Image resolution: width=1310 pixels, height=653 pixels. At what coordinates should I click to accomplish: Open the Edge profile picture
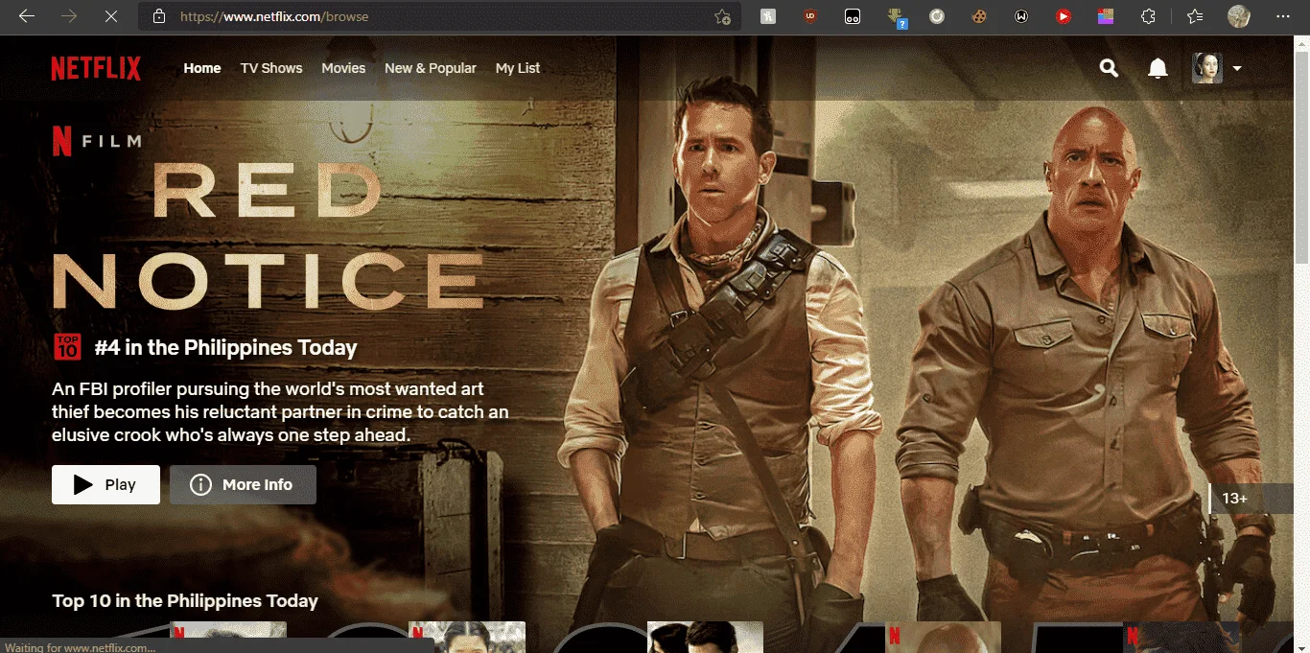coord(1239,16)
